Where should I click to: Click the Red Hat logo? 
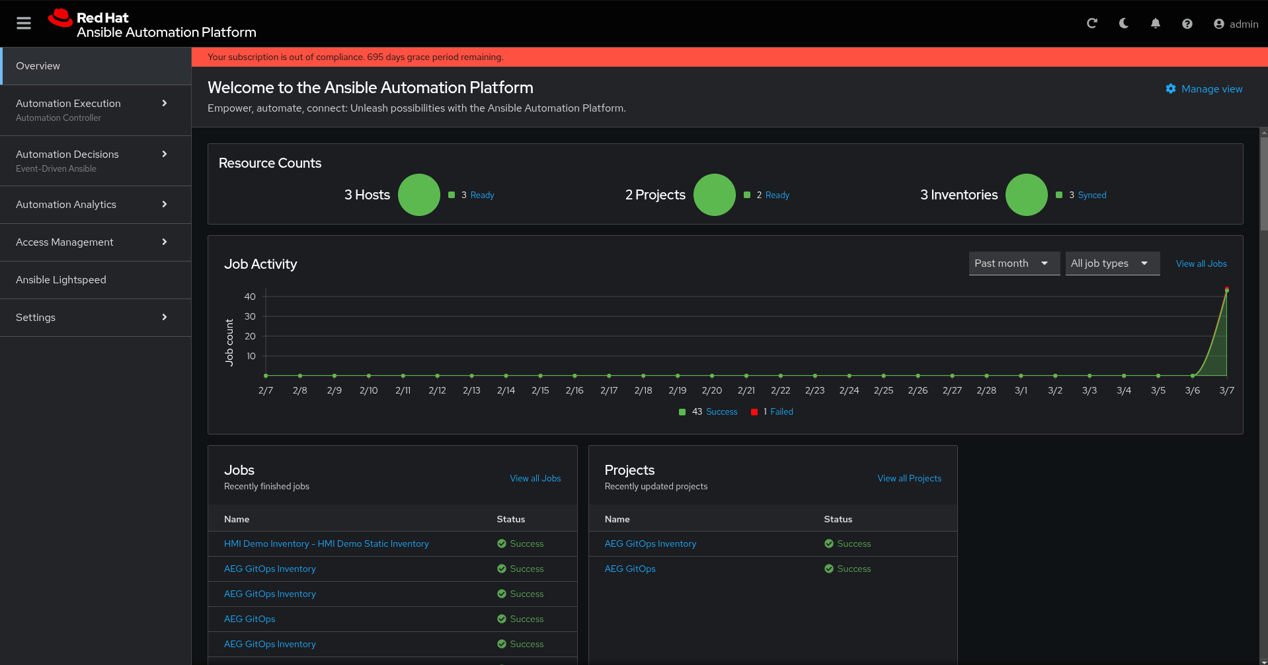pos(61,18)
